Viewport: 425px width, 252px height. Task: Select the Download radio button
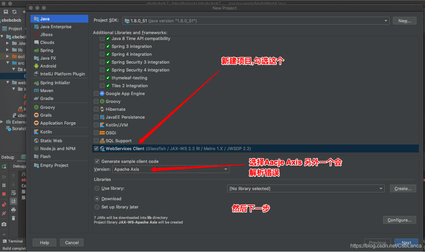97,199
